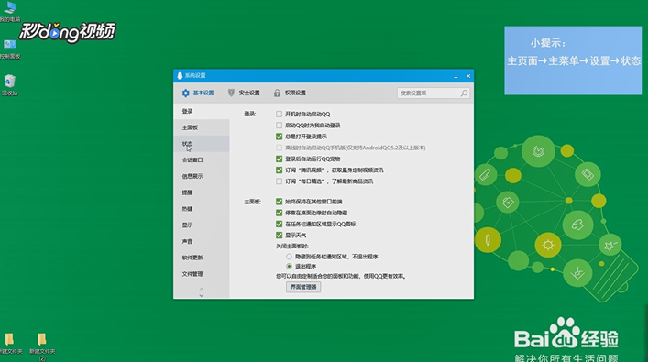Select 提醒 in the settings sidebar
Screen dimensions: 648x362
point(202,192)
